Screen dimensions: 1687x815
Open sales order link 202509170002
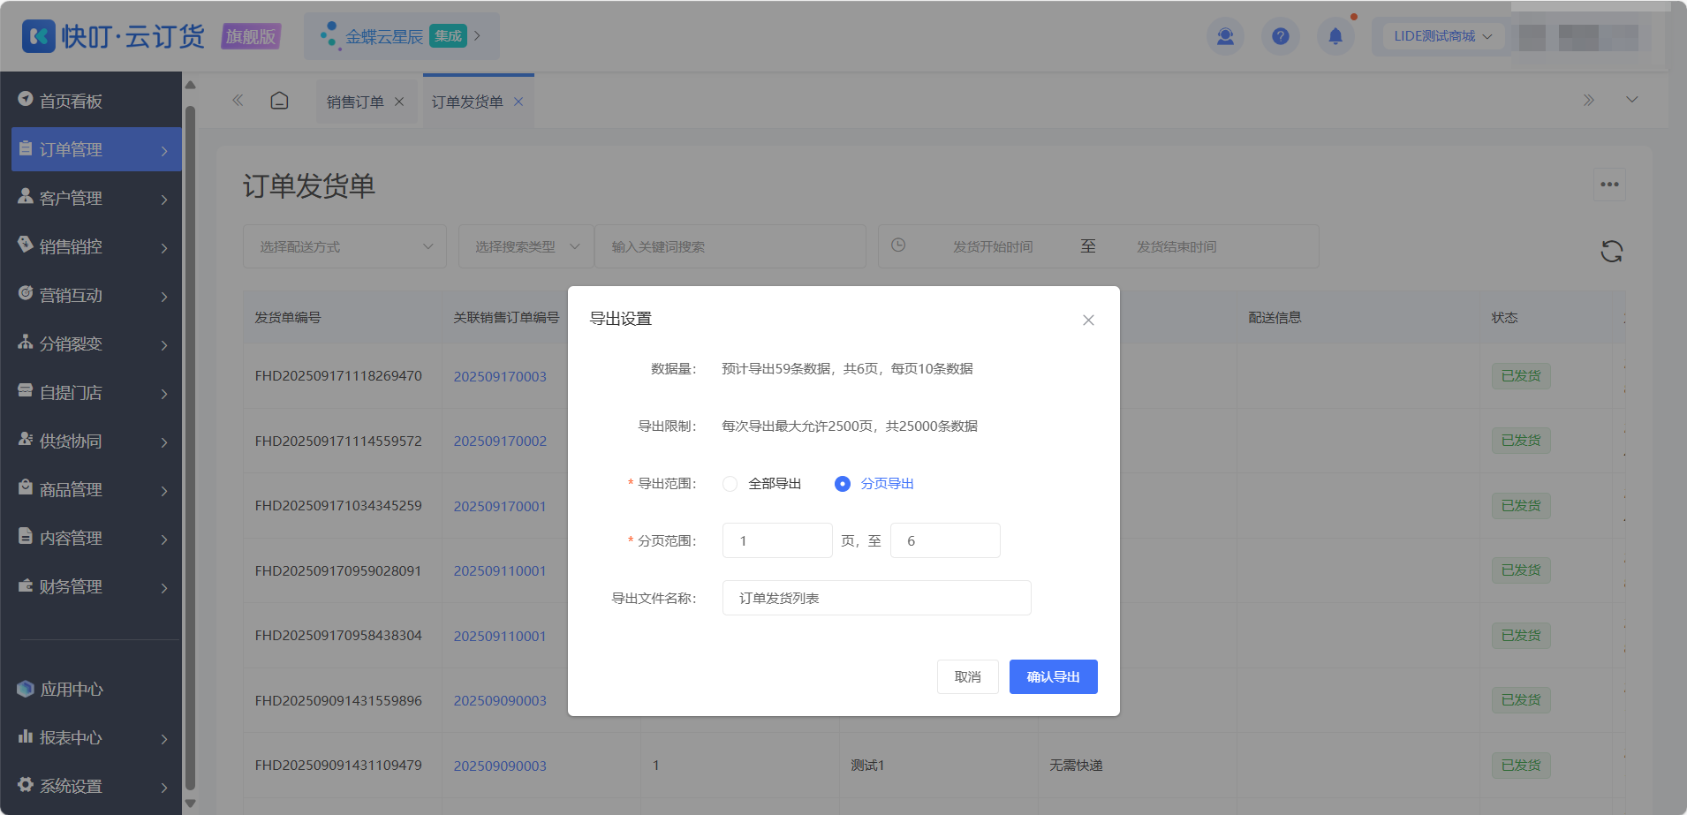pos(500,441)
